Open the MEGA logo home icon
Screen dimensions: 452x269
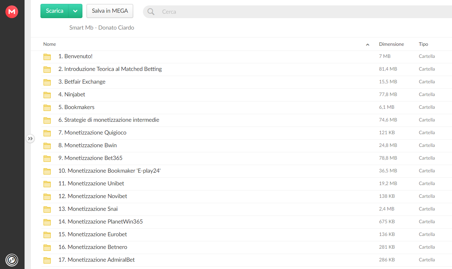[12, 12]
